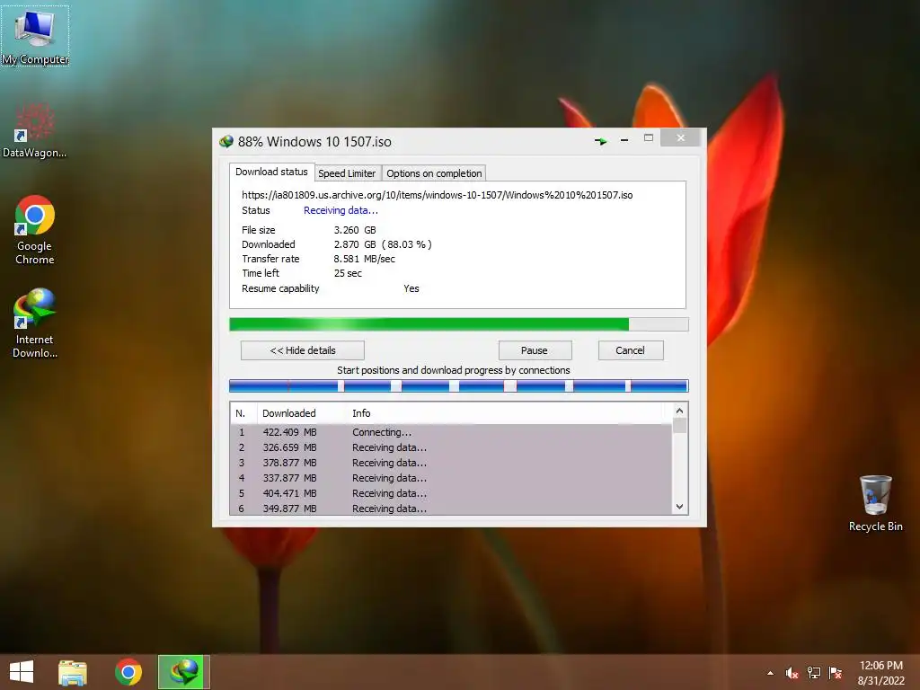Click the Downloaded column header
The image size is (920, 690).
tap(301, 413)
